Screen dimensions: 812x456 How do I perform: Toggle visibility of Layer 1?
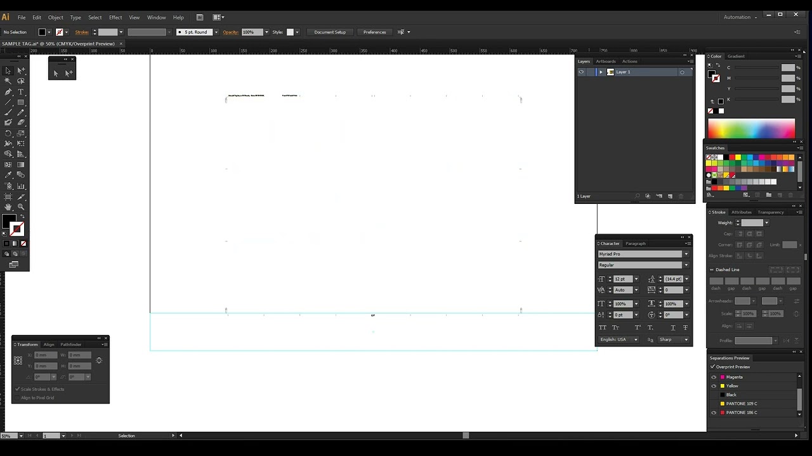tap(581, 72)
